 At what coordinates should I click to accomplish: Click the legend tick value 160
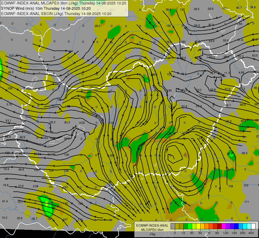[234, 233]
